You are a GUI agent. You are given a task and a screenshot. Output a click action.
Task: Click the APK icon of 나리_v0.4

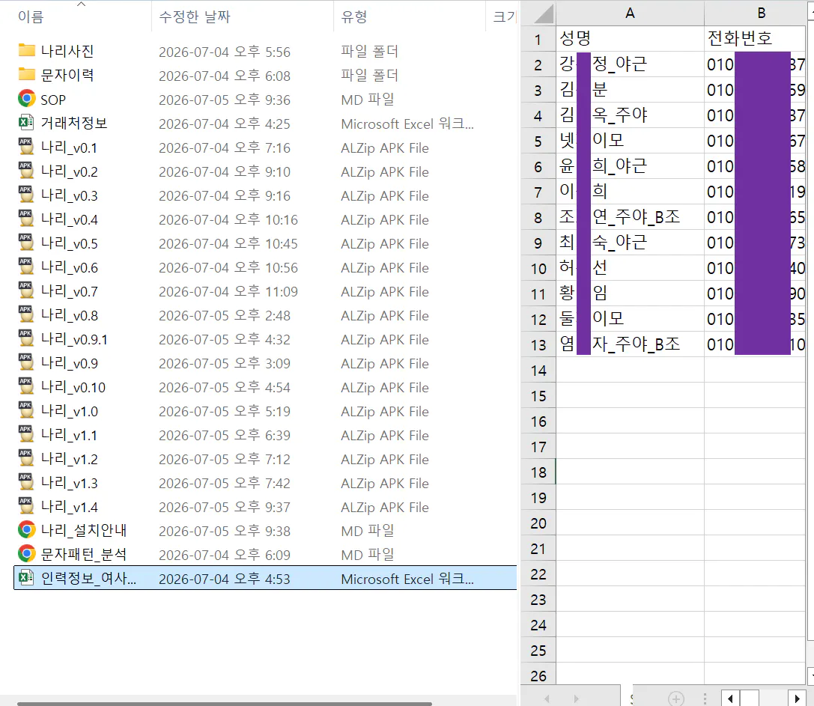pyautogui.click(x=26, y=219)
